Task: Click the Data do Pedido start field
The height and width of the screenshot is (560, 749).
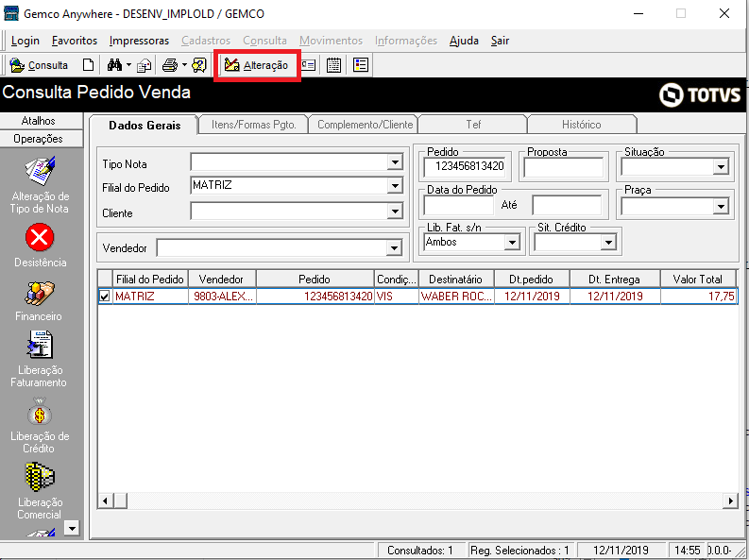Action: coord(459,205)
